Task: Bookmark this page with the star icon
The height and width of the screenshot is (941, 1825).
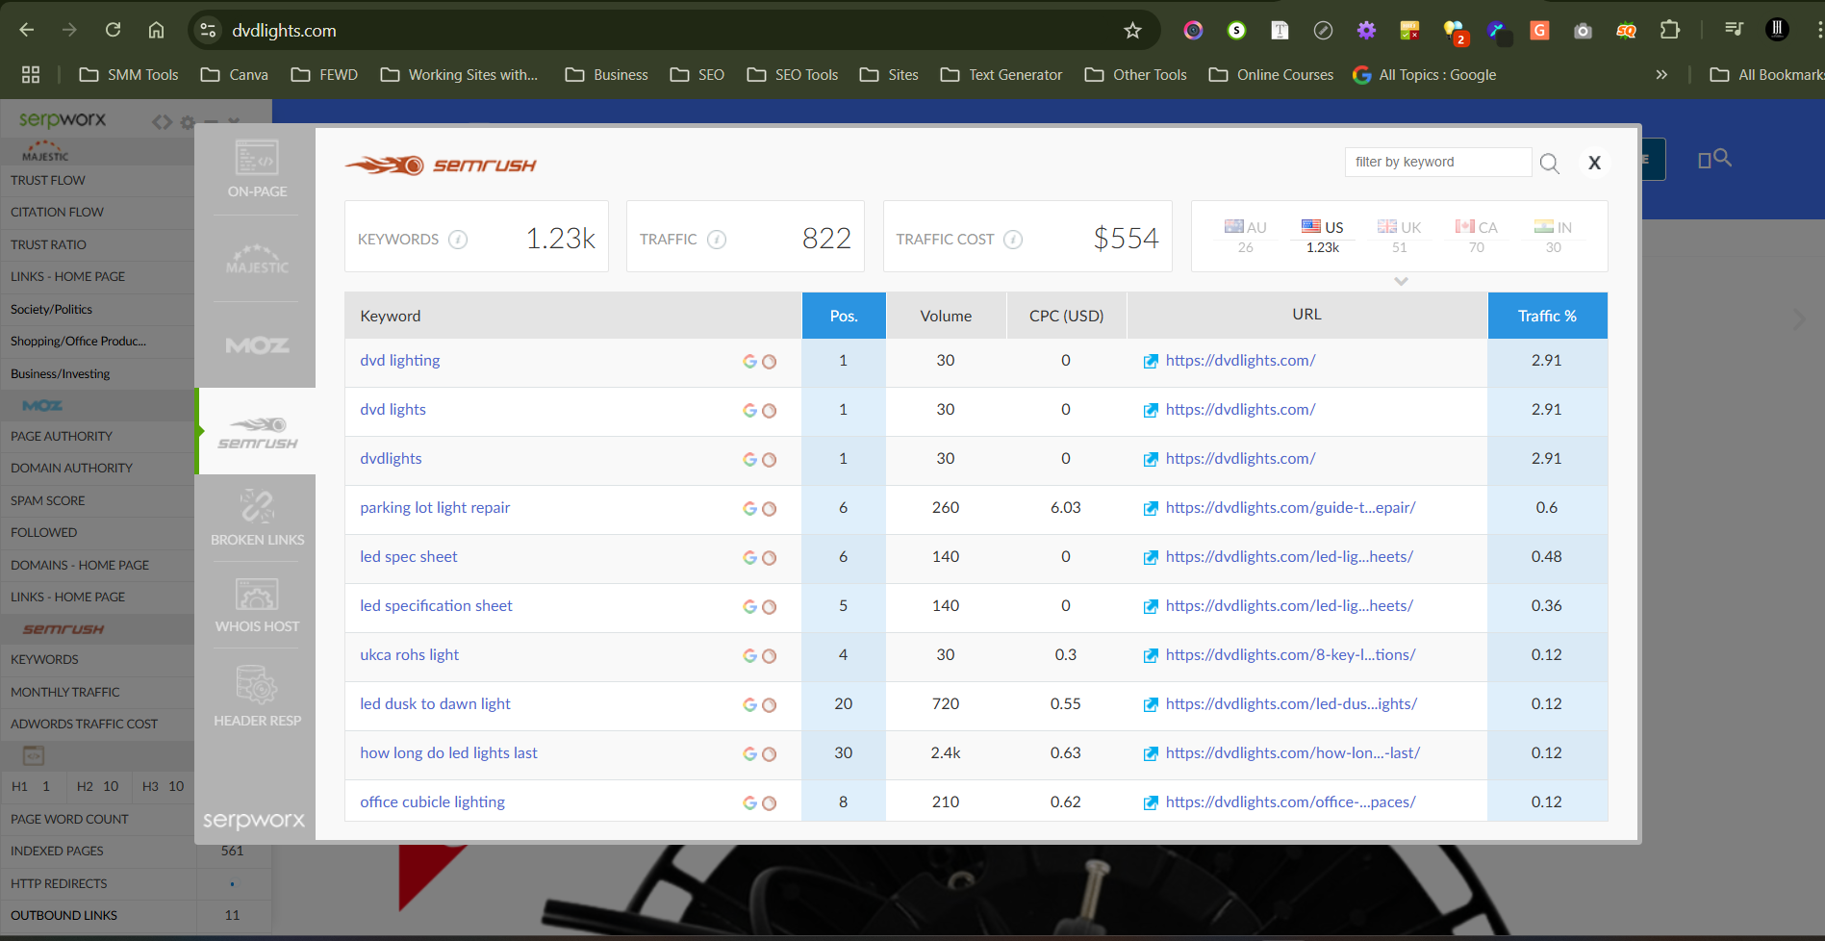Action: point(1132,31)
